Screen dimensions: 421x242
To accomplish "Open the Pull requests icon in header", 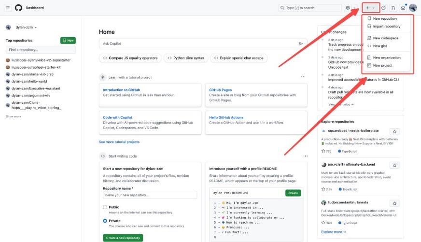I will pos(393,8).
